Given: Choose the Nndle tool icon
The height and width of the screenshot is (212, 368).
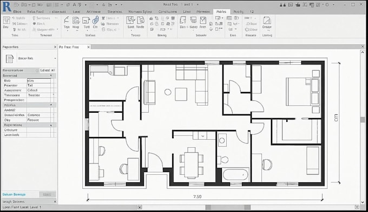Looking at the screenshot, I should pos(141,20).
